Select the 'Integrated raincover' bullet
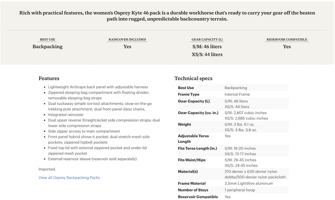This screenshot has width=335, height=200. [66, 115]
